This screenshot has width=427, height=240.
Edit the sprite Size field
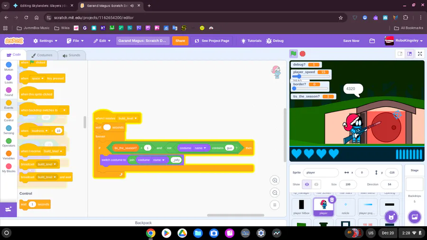click(x=348, y=185)
